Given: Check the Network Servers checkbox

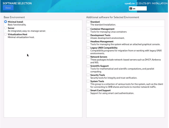Looking at the screenshot, I should click(x=88, y=57).
